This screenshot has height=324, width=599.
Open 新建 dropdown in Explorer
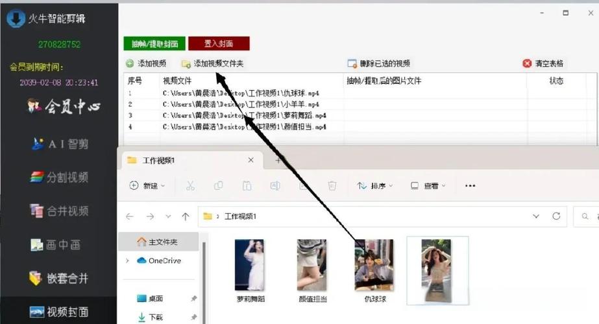pyautogui.click(x=147, y=186)
